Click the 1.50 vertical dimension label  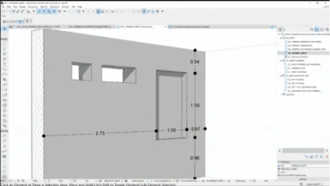pos(195,105)
